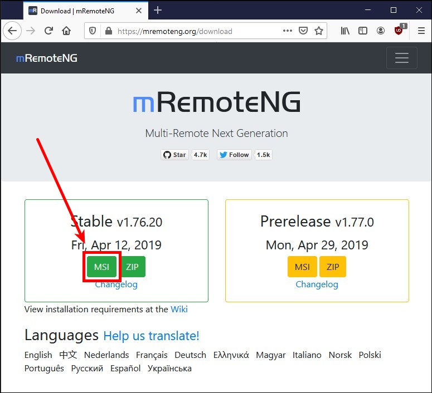Click the uBlock Origin extension icon

coord(399,31)
